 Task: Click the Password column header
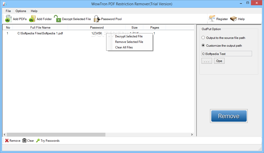[97, 27]
